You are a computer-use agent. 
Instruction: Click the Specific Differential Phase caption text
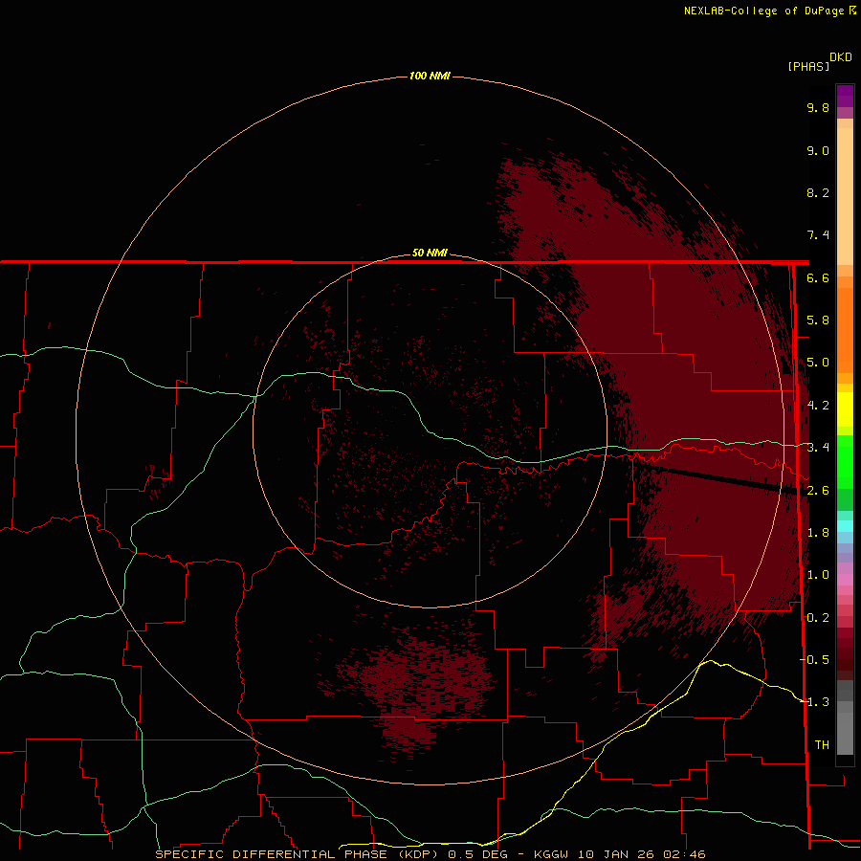[x=430, y=854]
